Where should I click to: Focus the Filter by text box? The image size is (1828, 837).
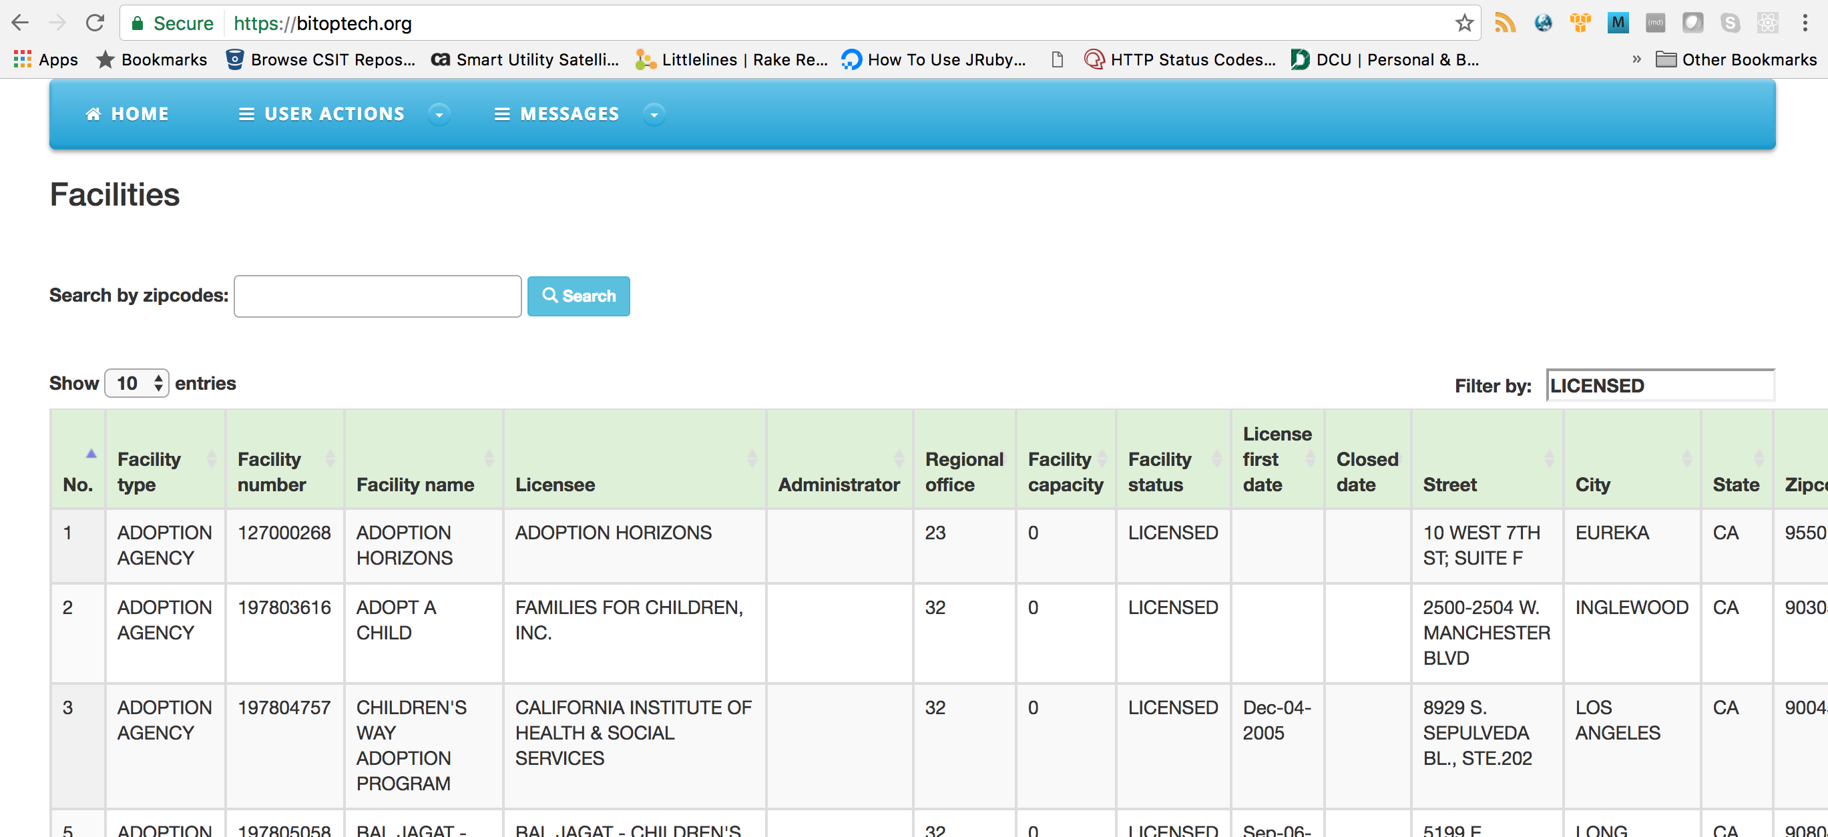[x=1659, y=386]
